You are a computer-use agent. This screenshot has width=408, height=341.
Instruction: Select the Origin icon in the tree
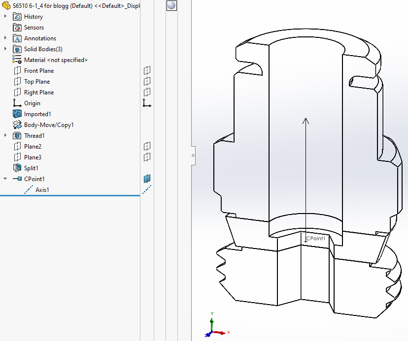[x=17, y=103]
